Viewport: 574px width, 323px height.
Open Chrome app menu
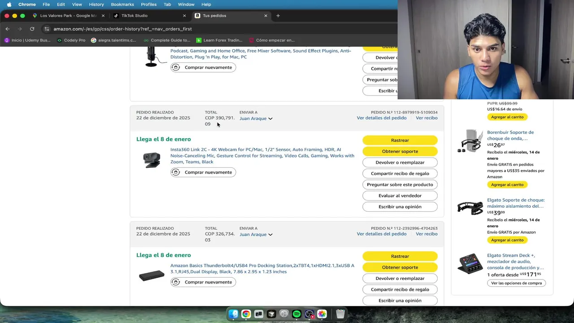[x=27, y=4]
